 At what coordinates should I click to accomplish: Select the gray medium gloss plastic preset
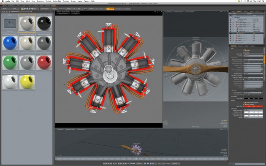[x=27, y=23]
